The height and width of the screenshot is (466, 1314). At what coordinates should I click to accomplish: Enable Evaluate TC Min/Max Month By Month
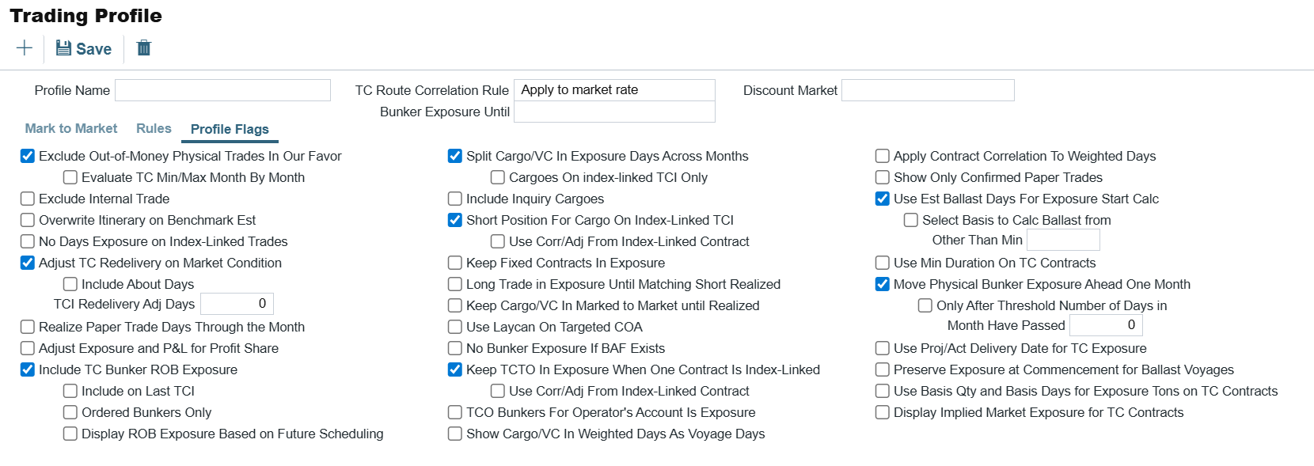70,177
